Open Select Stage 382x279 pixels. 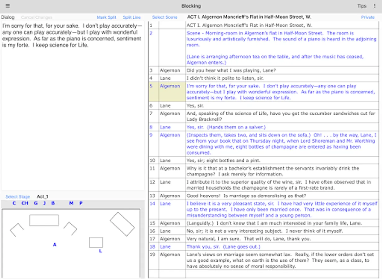(x=18, y=197)
